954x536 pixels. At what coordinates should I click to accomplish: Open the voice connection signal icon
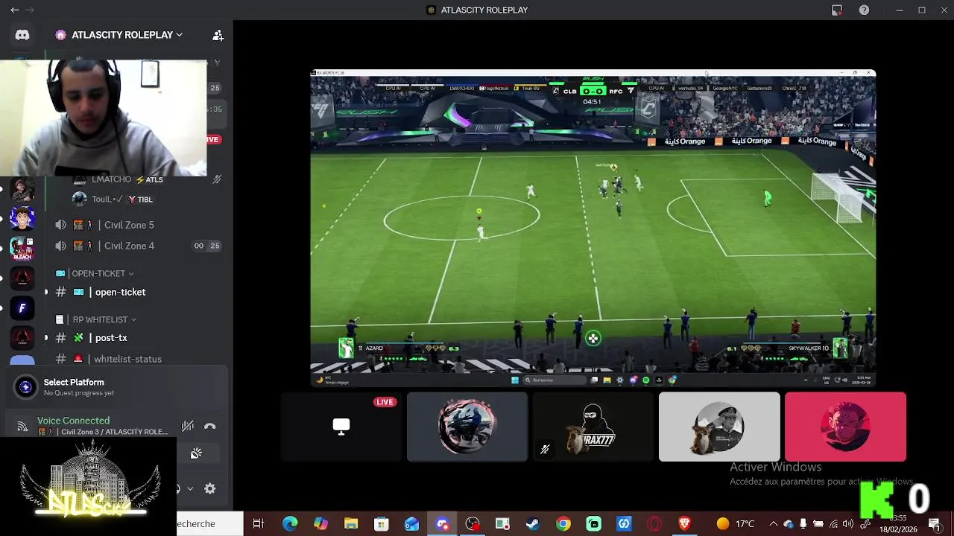(22, 427)
